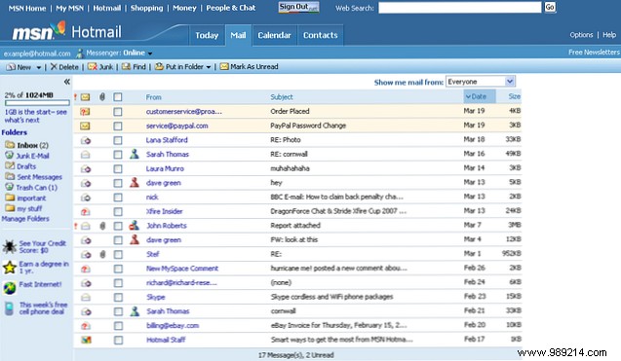Click the attachment paperclip column header icon
The image size is (621, 361).
point(102,96)
